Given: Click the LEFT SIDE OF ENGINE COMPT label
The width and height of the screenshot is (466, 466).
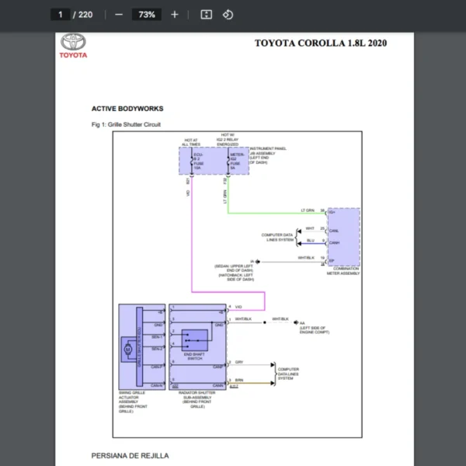Looking at the screenshot, I should point(314,330).
